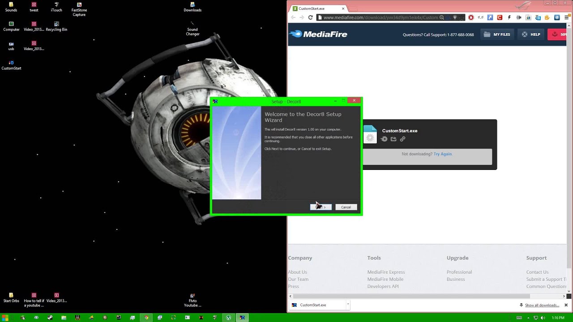Open File Explorer from the taskbar
The width and height of the screenshot is (573, 322).
(64, 318)
